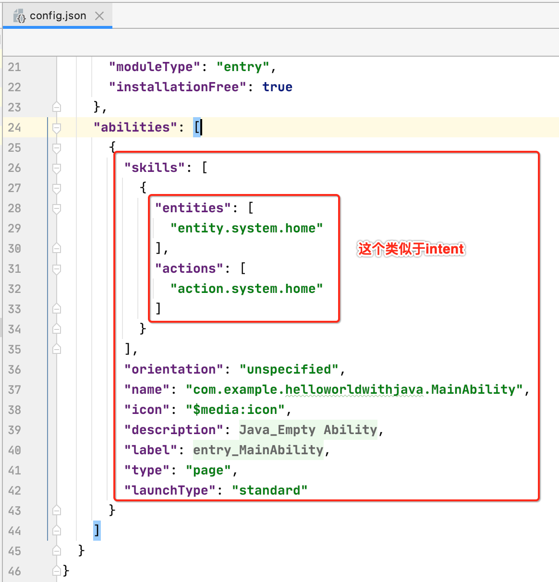Collapse the entities array on line 28
The image size is (559, 582).
pyautogui.click(x=57, y=208)
